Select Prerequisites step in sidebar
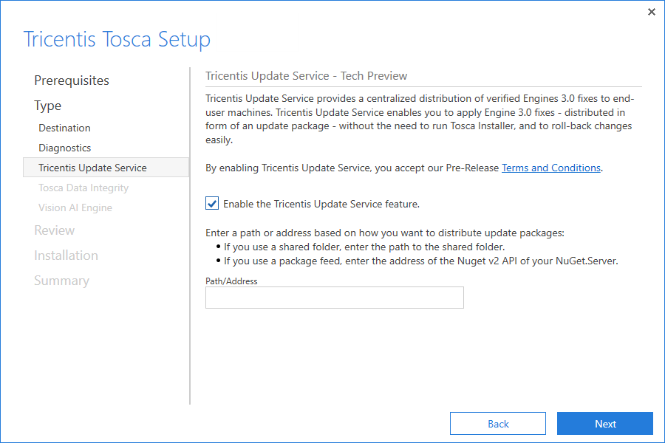This screenshot has width=665, height=443. click(72, 80)
